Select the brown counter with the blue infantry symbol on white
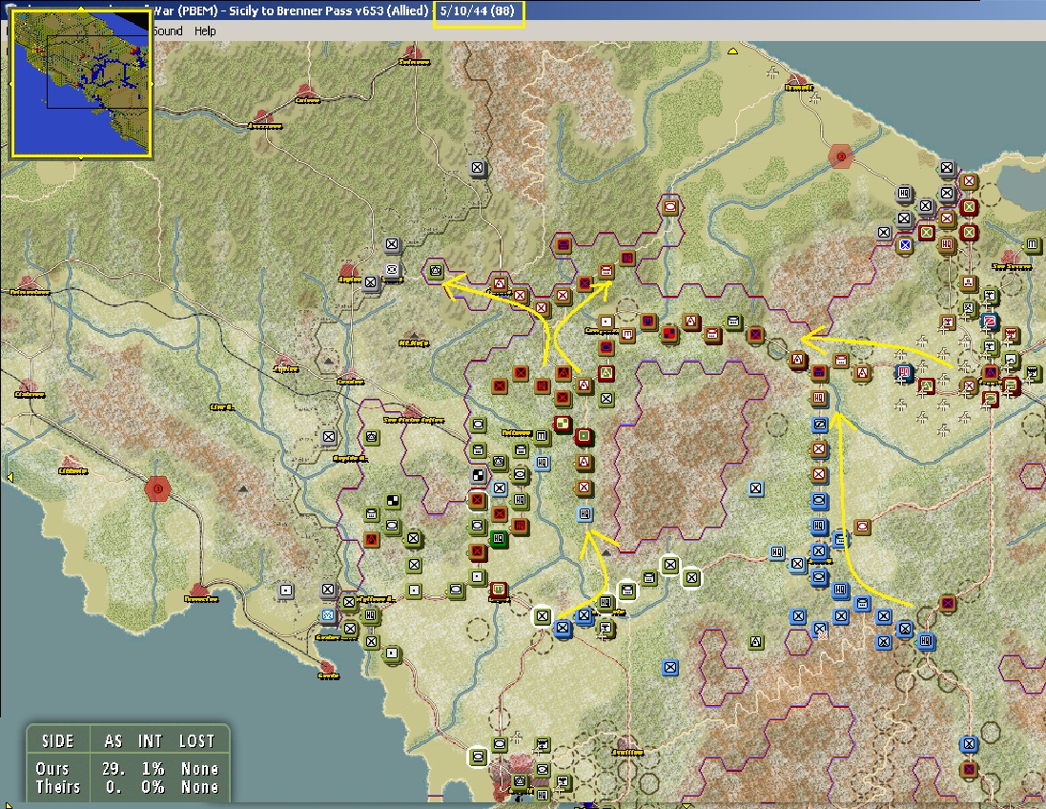Screen dimensions: 1046x809 point(905,244)
